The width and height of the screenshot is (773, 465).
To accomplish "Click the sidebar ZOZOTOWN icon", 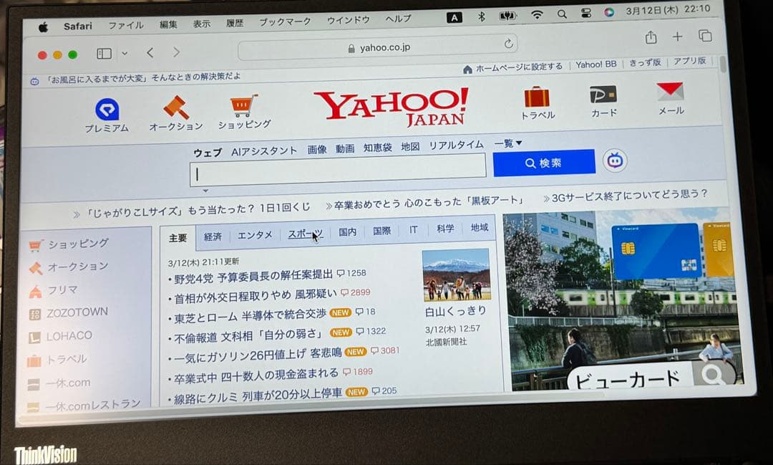I will (x=34, y=315).
